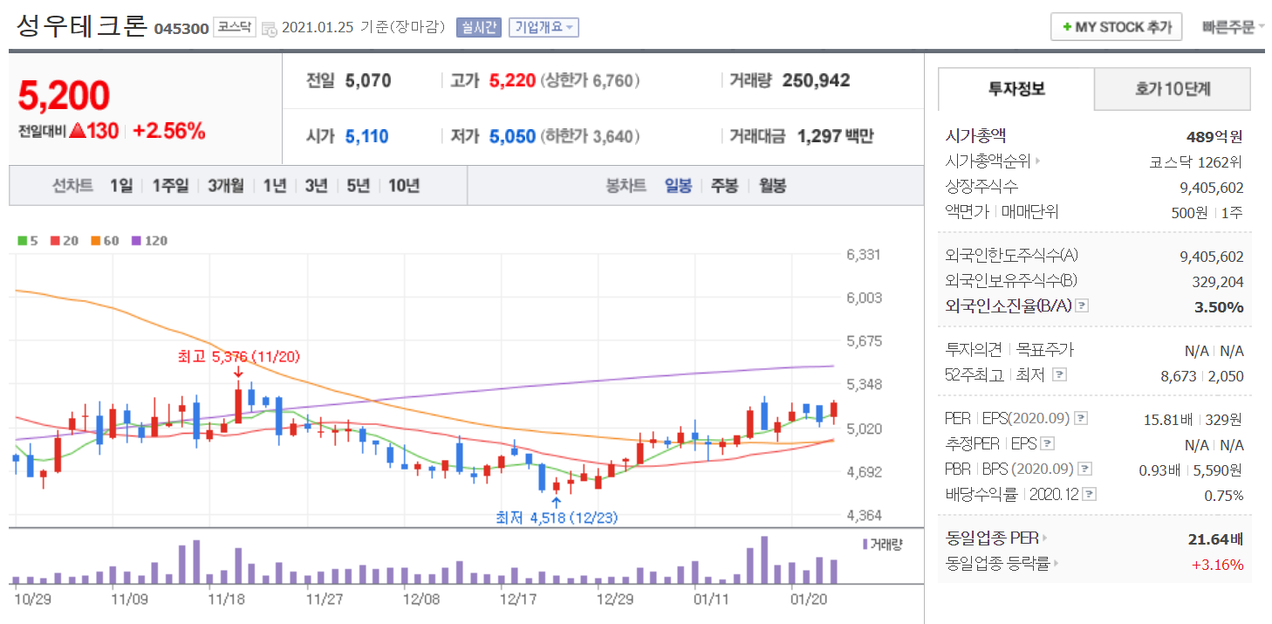The height and width of the screenshot is (624, 1272).
Task: Click the calendar icon before the 2021.01.25 date
Action: click(x=268, y=28)
